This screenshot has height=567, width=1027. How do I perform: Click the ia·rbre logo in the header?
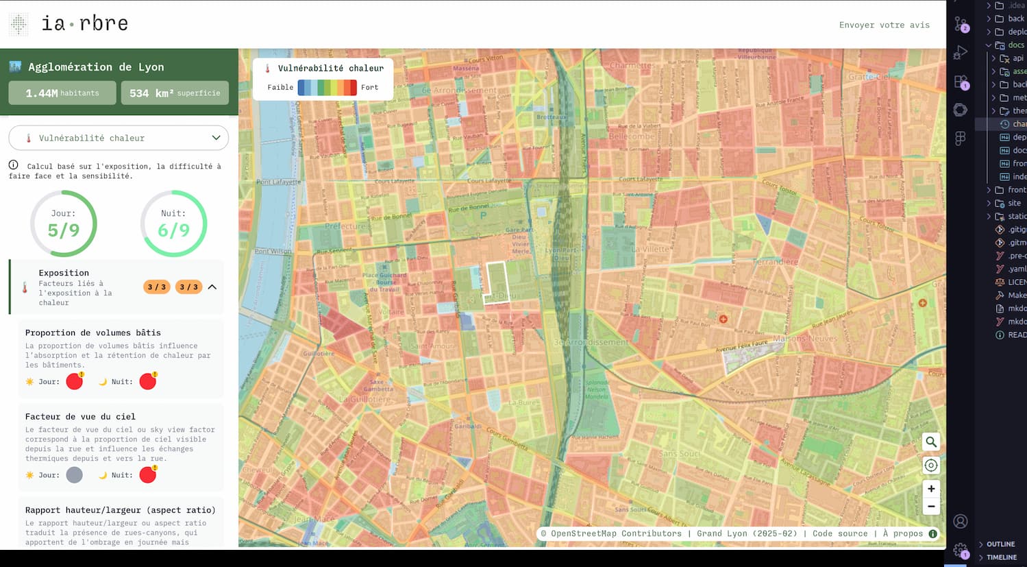point(69,24)
